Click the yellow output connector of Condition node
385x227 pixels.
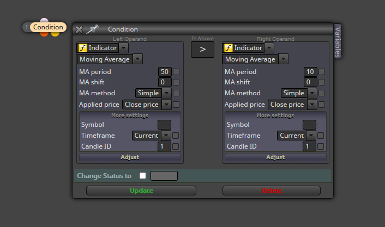click(x=55, y=34)
